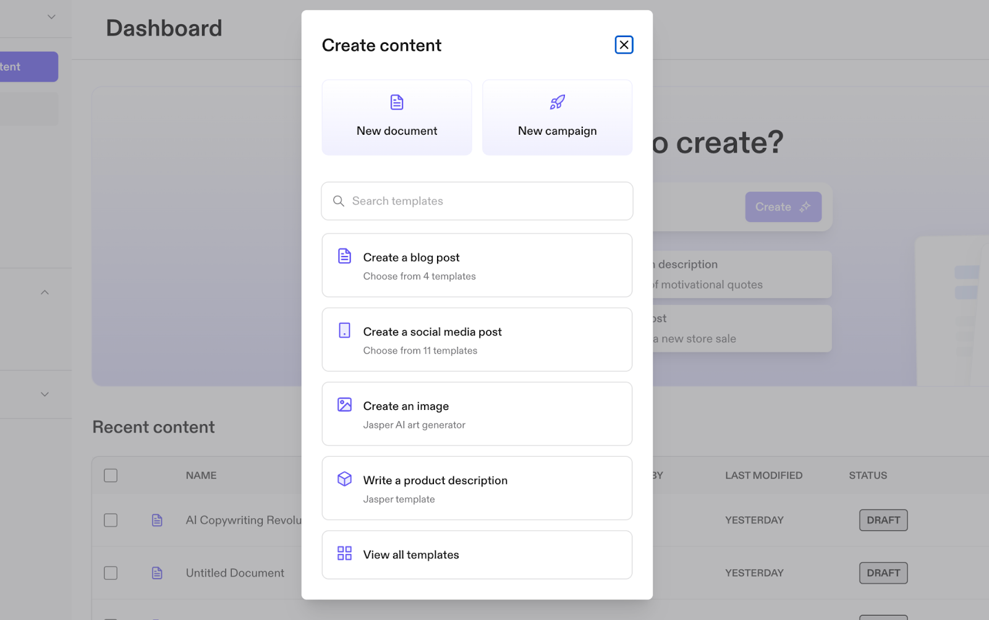The width and height of the screenshot is (989, 620).
Task: Expand the lower sidebar section chevron
Action: click(x=45, y=394)
